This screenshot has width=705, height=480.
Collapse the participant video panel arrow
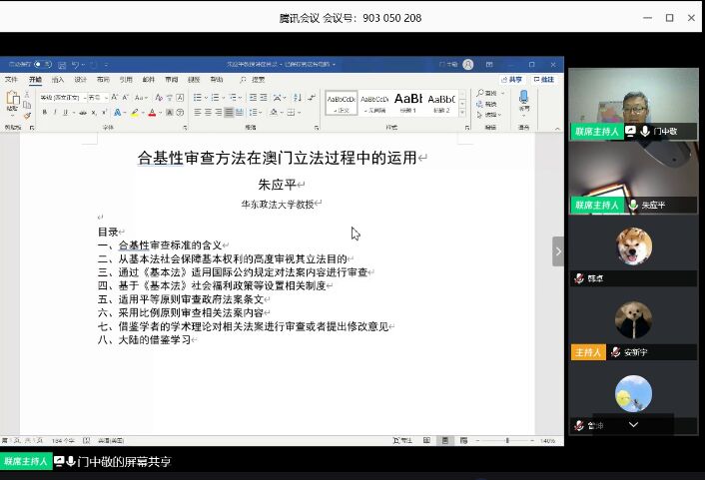coord(558,250)
